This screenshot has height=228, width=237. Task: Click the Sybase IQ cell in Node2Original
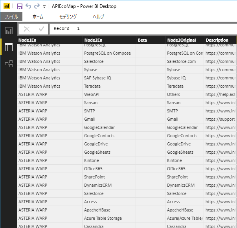[185, 78]
